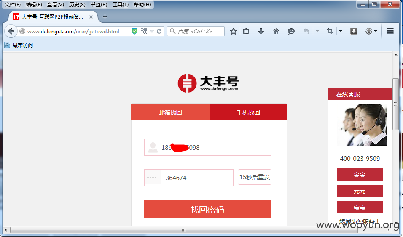Click the horizontal scrollbar thumb

pyautogui.click(x=183, y=230)
